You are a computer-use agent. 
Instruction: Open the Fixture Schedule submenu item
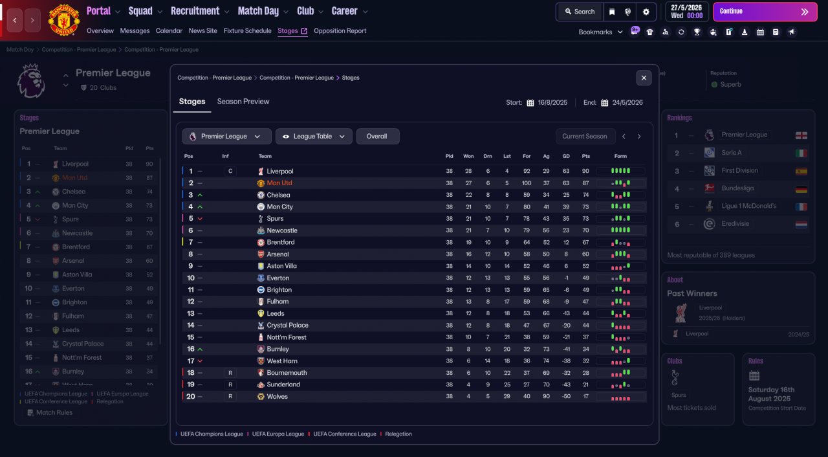[248, 30]
